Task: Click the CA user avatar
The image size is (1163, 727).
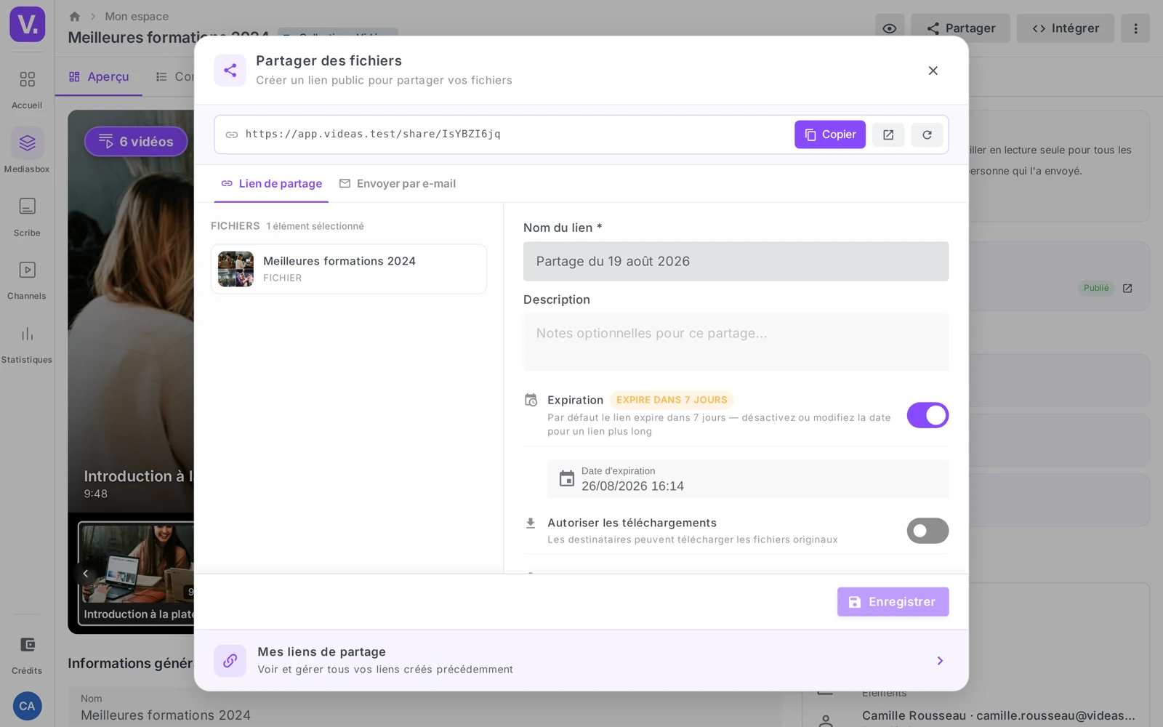Action: click(x=27, y=706)
